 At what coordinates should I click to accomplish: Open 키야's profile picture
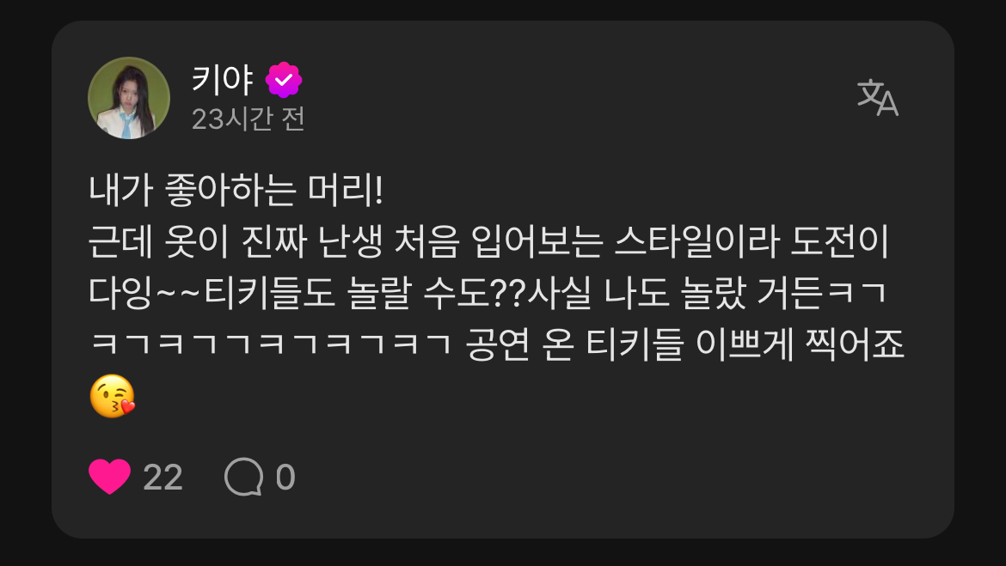[x=129, y=97]
